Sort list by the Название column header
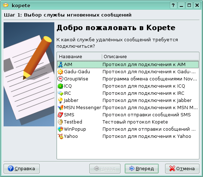 [x=79, y=57]
